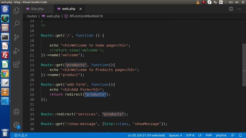
Task: Click "showMessage" string on line 35
Action: coord(147,124)
